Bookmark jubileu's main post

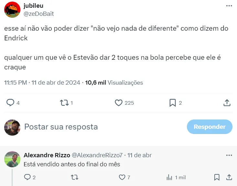173,103
